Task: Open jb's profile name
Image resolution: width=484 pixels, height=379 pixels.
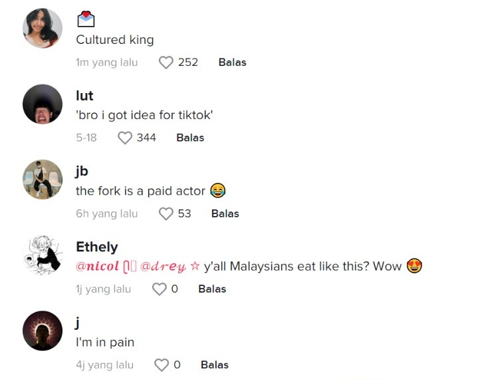Action: pos(82,172)
